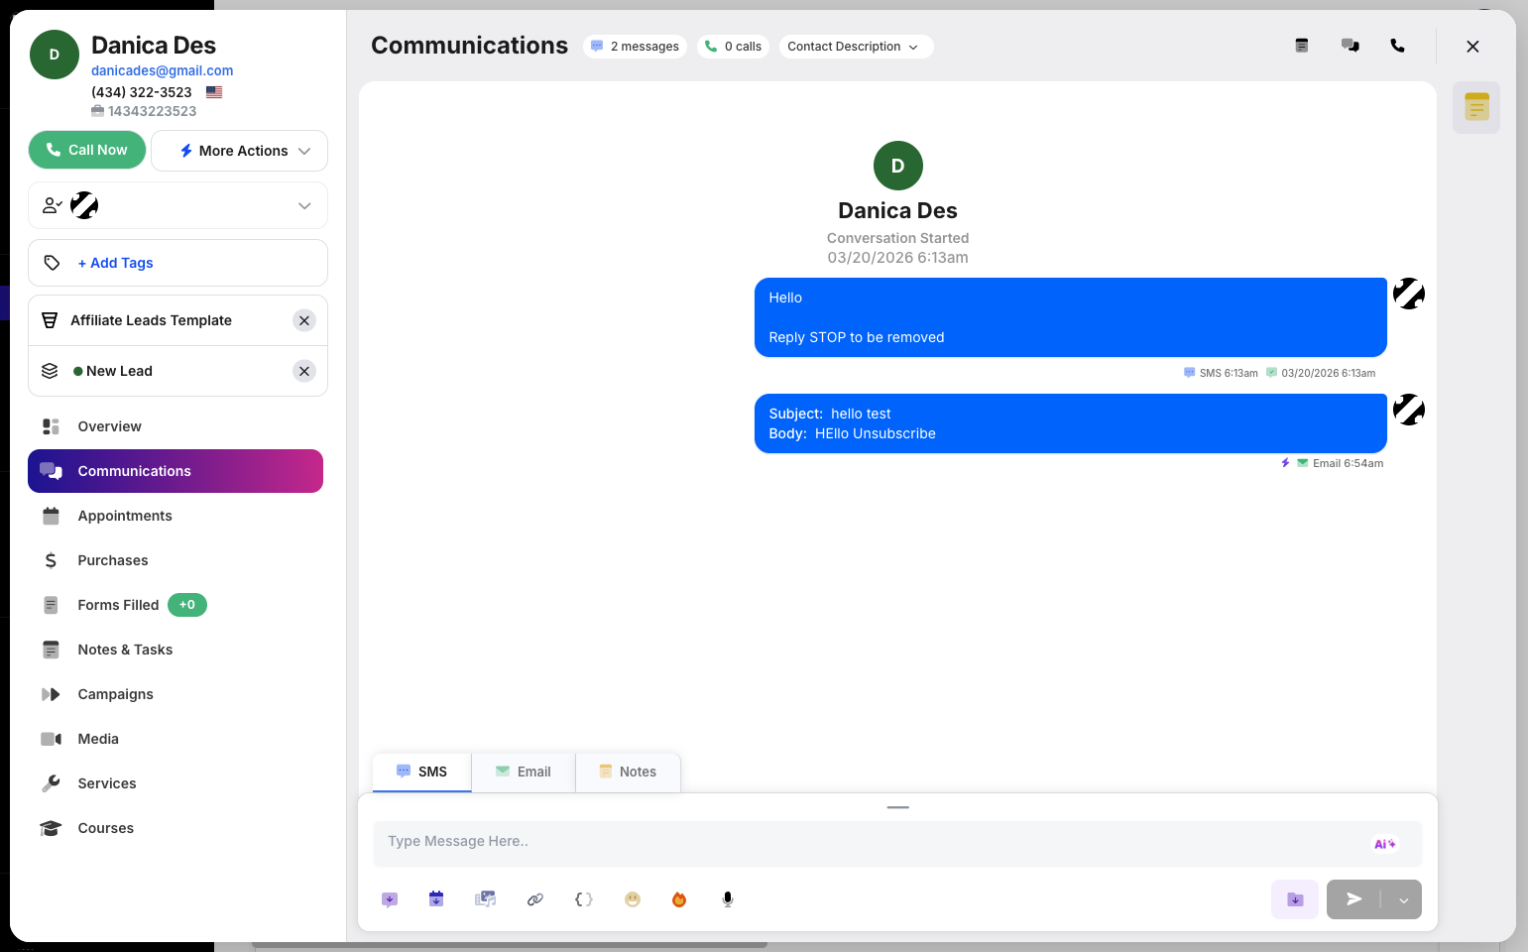Click the purple folder download icon
The width and height of the screenshot is (1528, 952).
click(x=1295, y=899)
